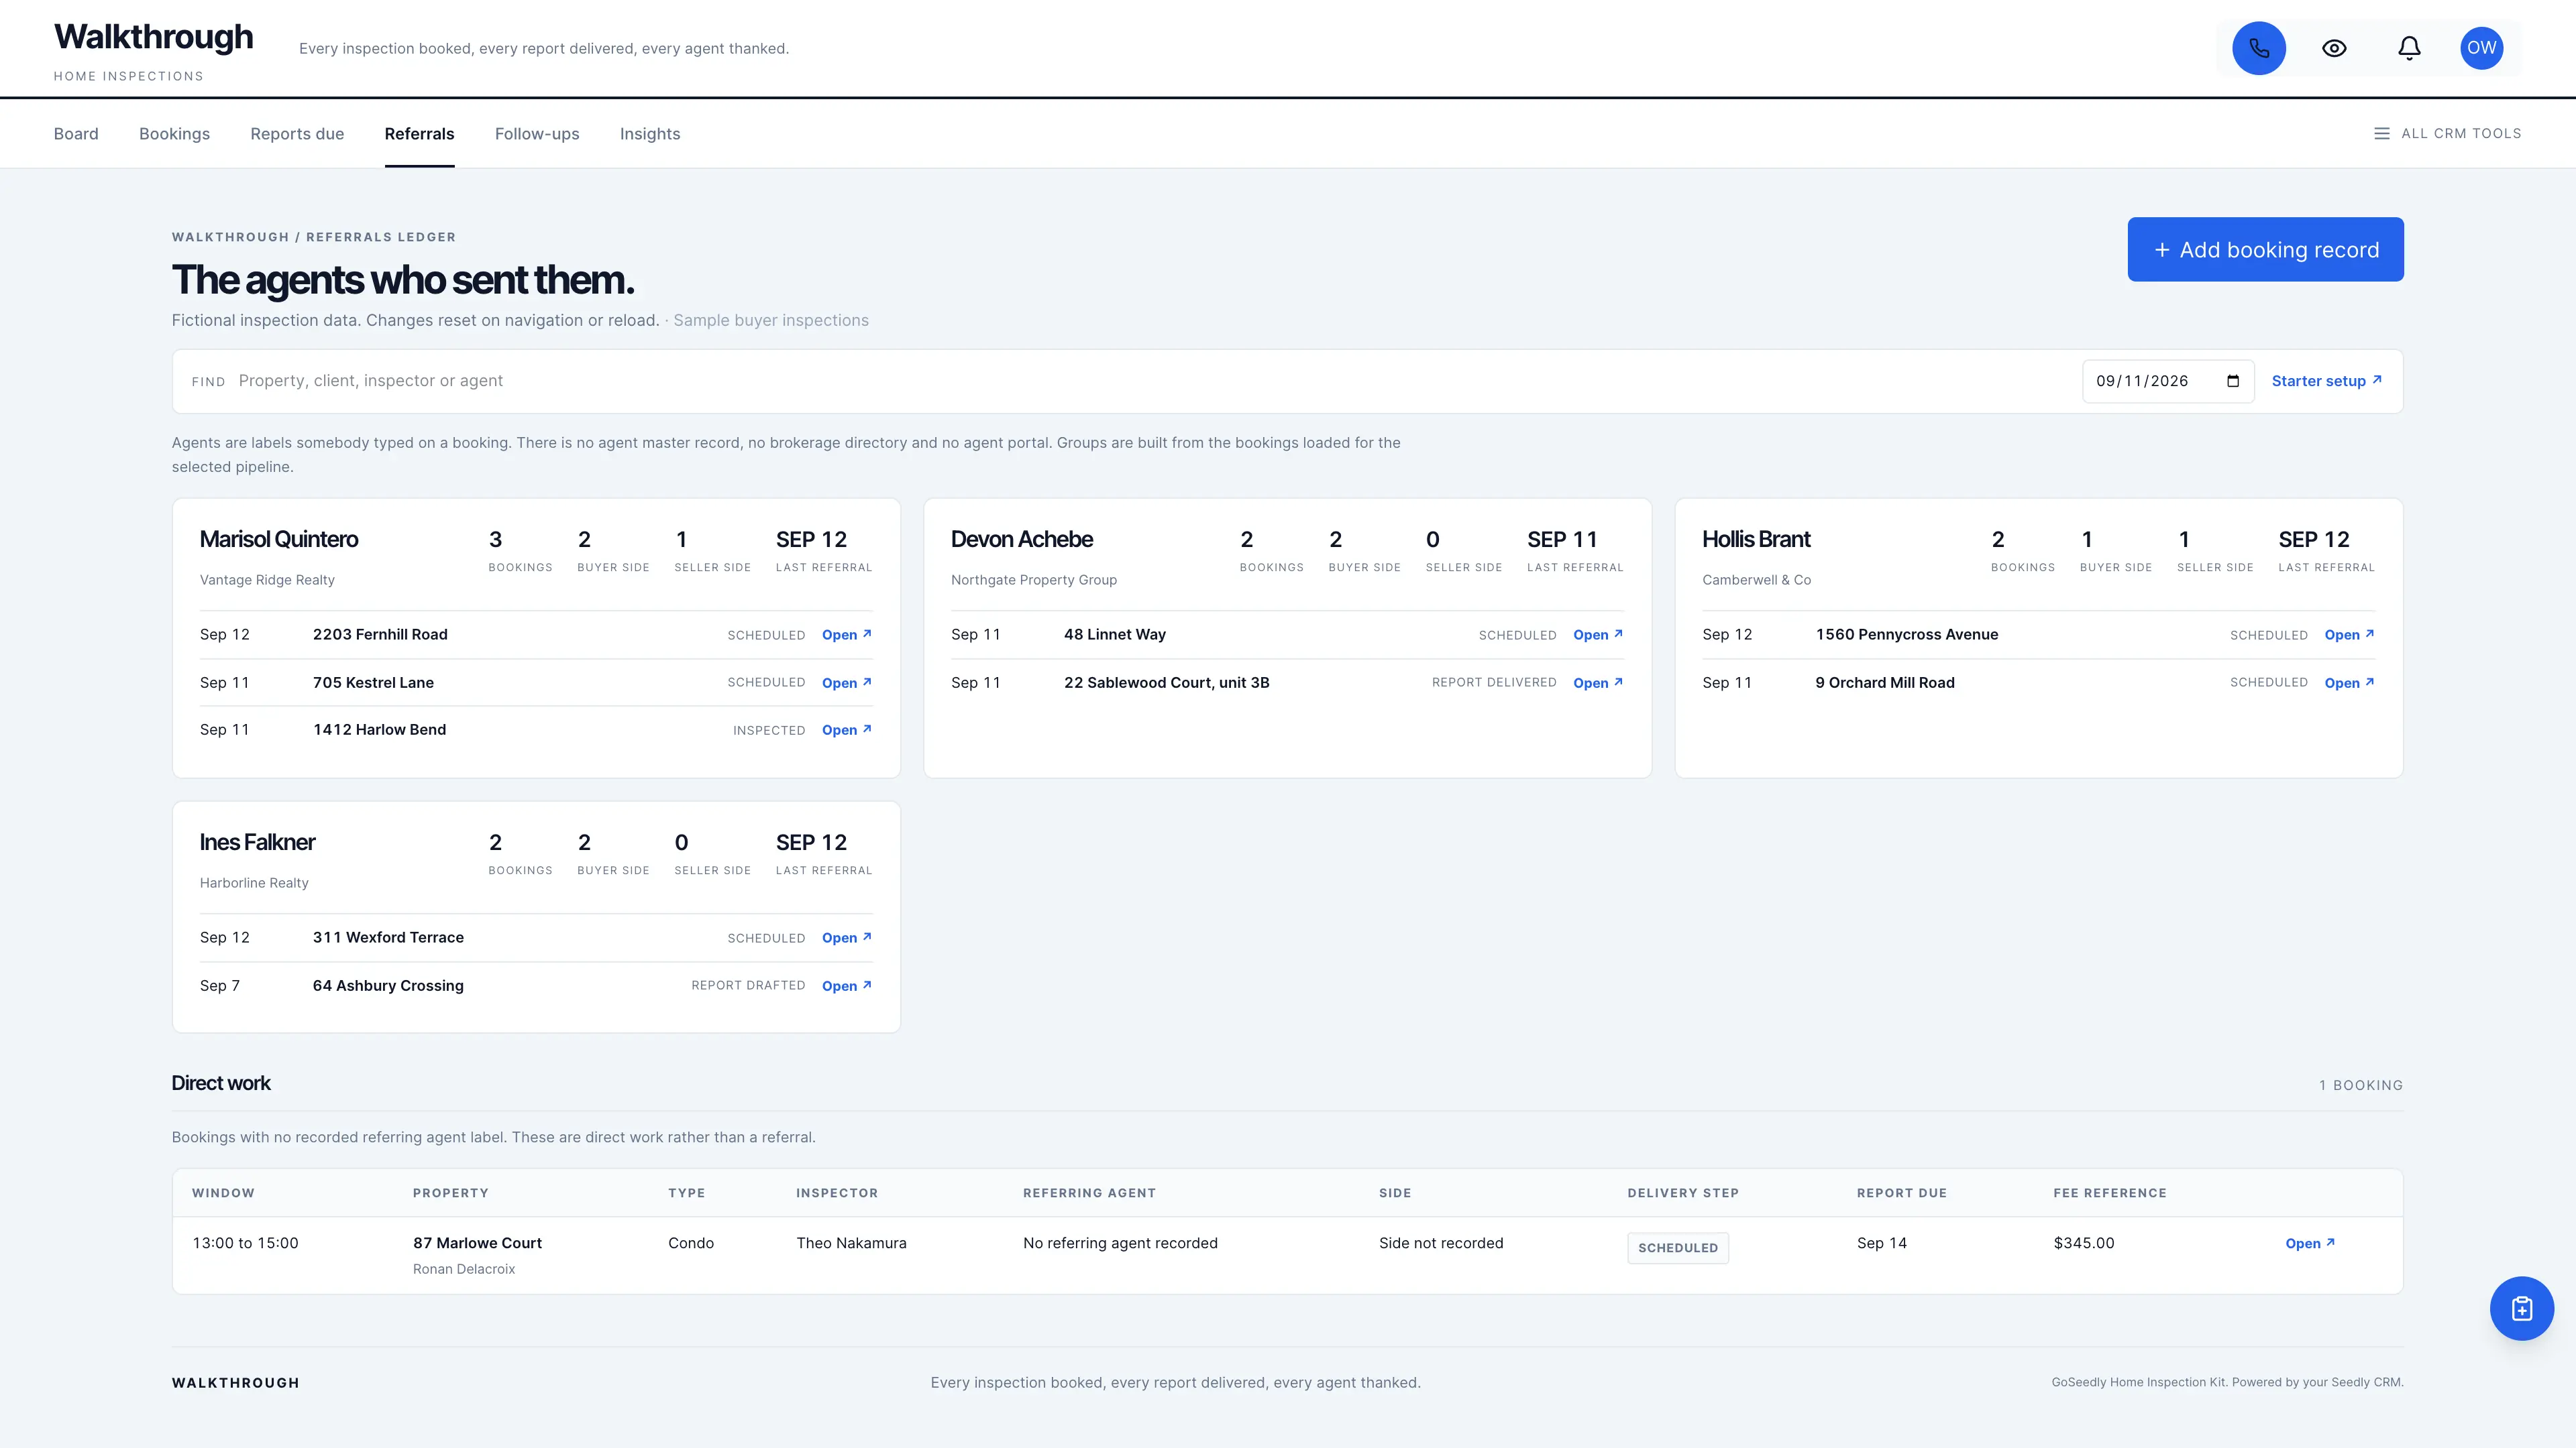Open the 87 Marlowe Court direct work row

(2309, 1243)
